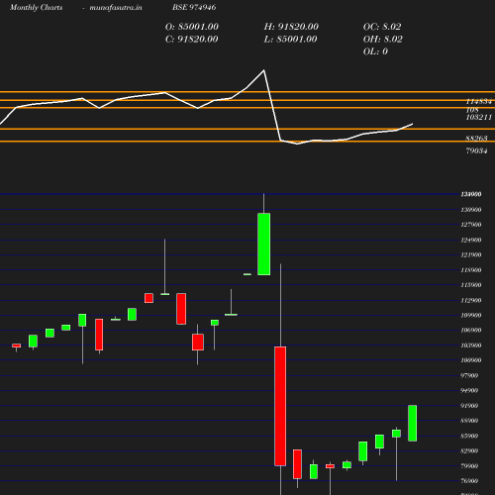Click the 121900 price axis label

[471, 254]
